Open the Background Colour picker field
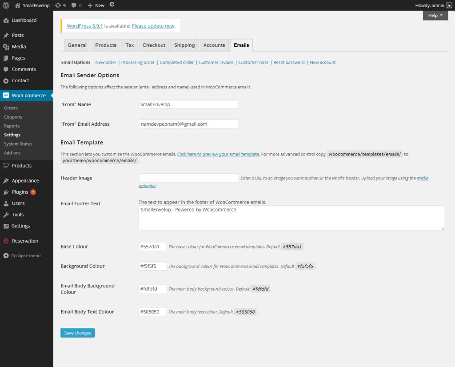The width and height of the screenshot is (455, 367). [x=153, y=266]
